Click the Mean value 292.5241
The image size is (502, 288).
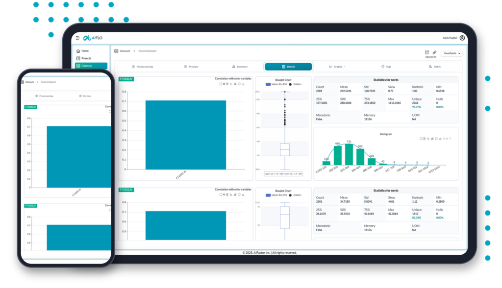tap(346, 91)
